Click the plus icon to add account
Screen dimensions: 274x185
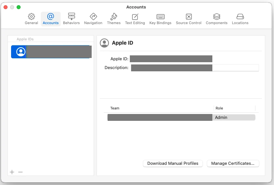point(12,172)
